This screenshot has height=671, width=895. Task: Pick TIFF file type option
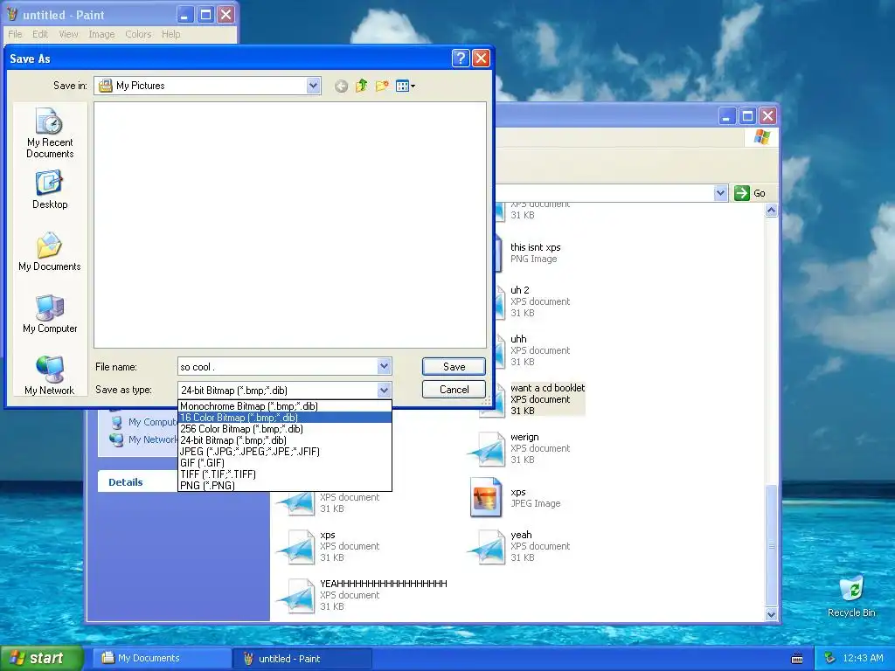(285, 474)
